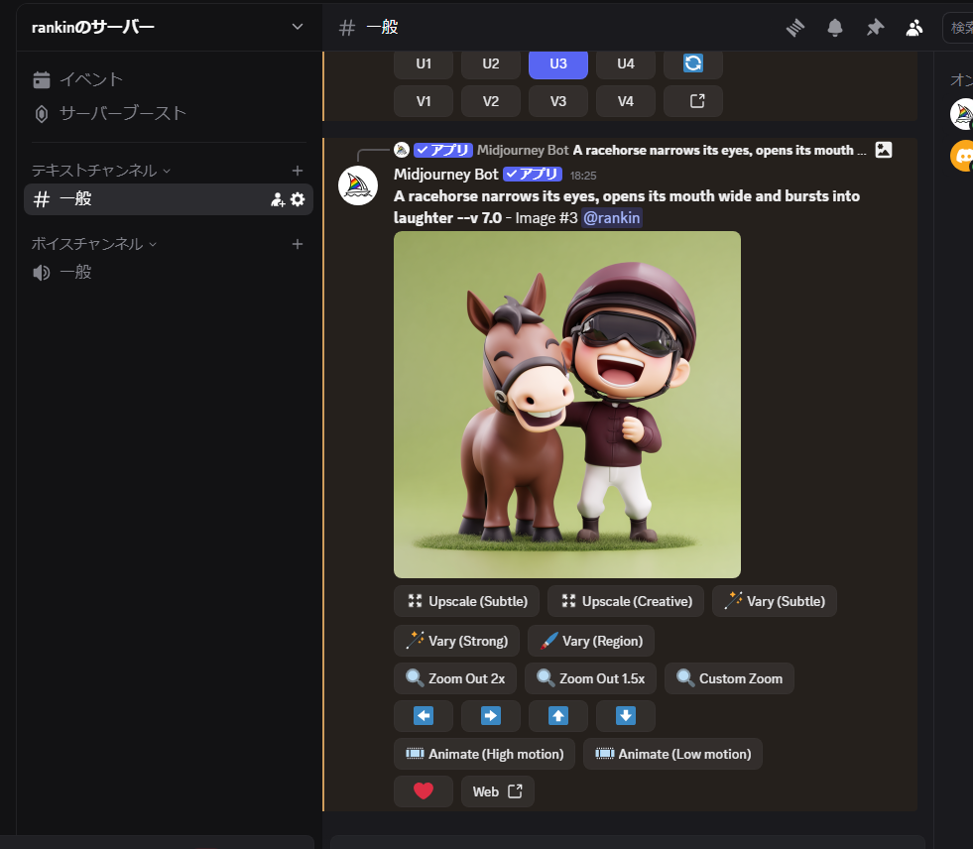The image size is (973, 849).
Task: Open サーバーブースト in the sidebar
Action: click(122, 113)
